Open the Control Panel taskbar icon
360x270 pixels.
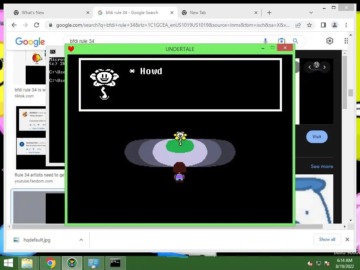94,263
